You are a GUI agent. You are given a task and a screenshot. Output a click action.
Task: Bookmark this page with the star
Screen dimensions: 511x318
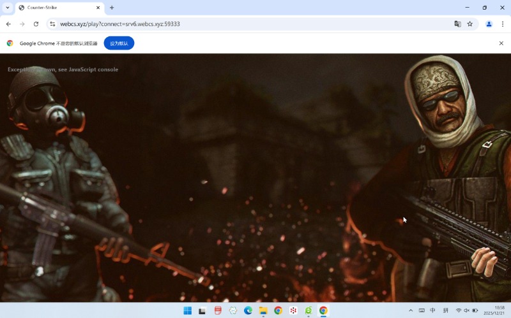tap(470, 24)
